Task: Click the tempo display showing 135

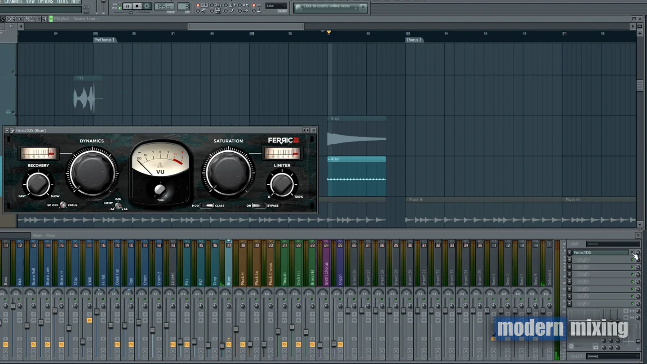Action: 164,6
